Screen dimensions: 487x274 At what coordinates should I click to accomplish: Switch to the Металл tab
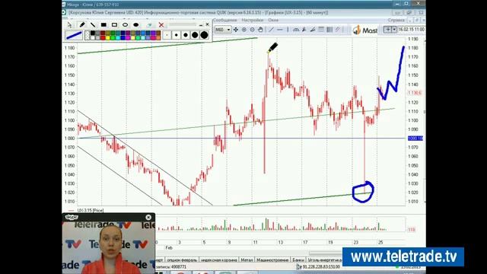coord(247,260)
